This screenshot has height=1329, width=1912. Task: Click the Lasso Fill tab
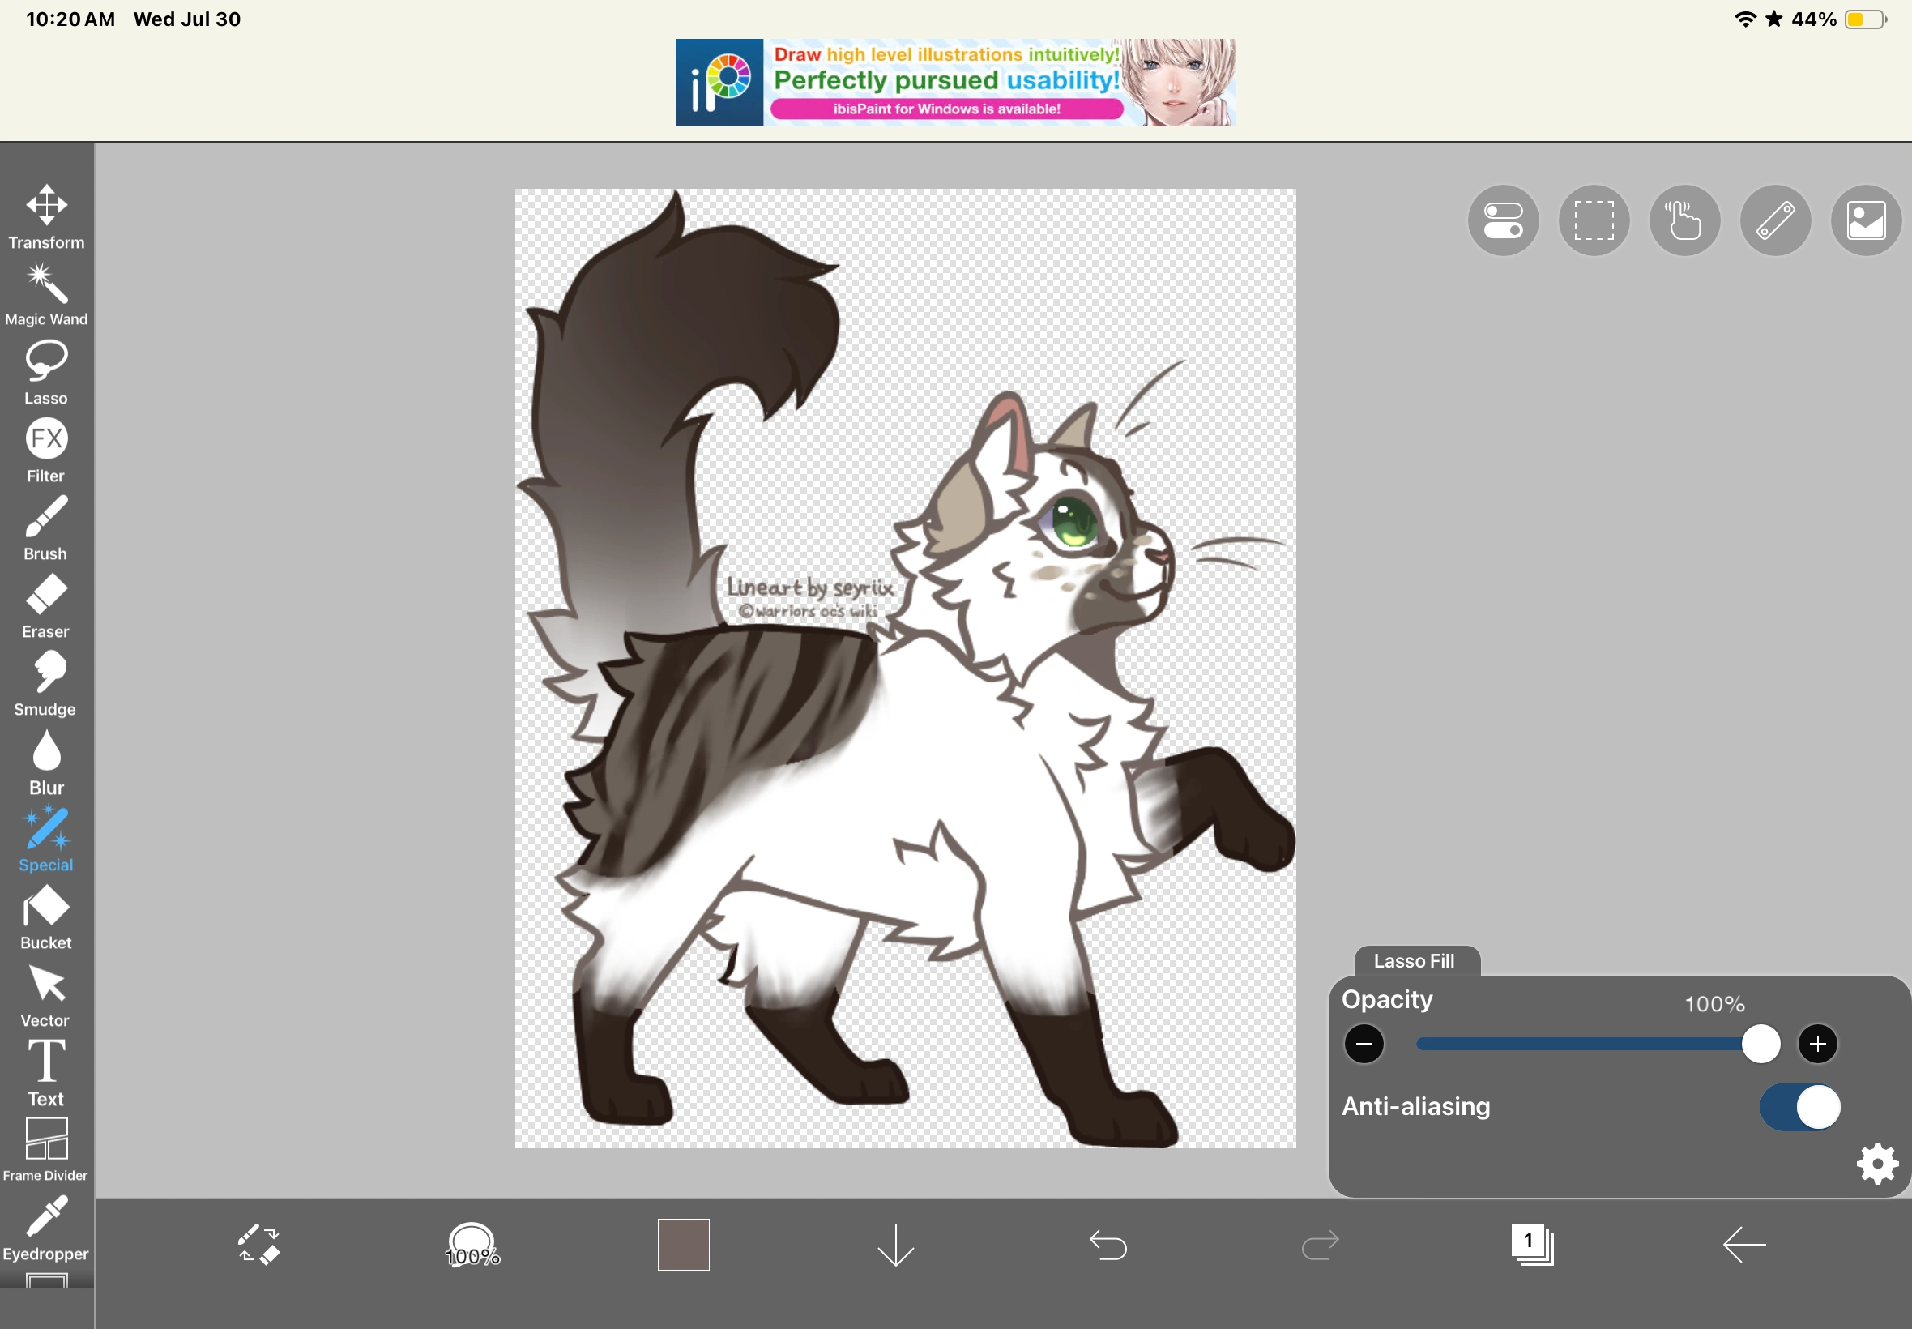(1415, 961)
